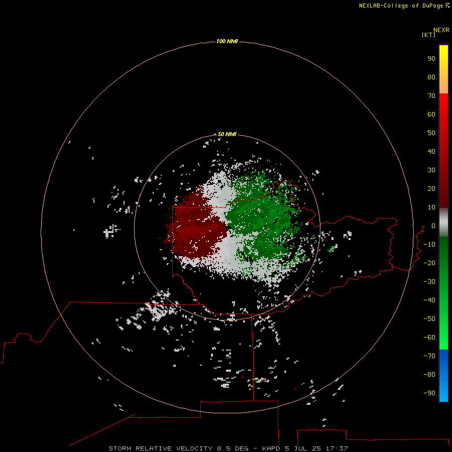Click the 90 value on the velocity scale
Image resolution: width=452 pixels, height=452 pixels.
(x=431, y=59)
